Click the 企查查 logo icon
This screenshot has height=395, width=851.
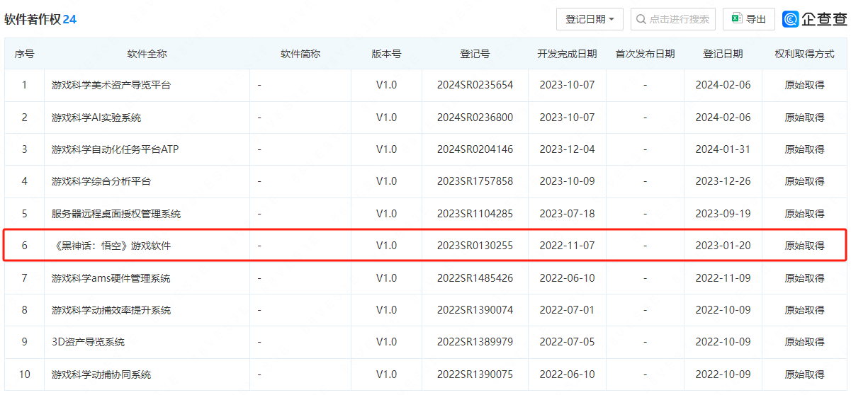click(791, 19)
